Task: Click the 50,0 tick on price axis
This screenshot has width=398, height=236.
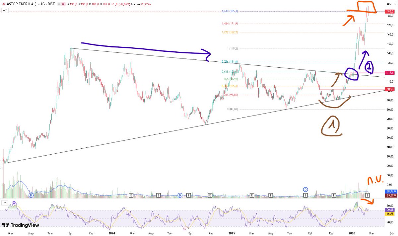Action: tap(390, 137)
